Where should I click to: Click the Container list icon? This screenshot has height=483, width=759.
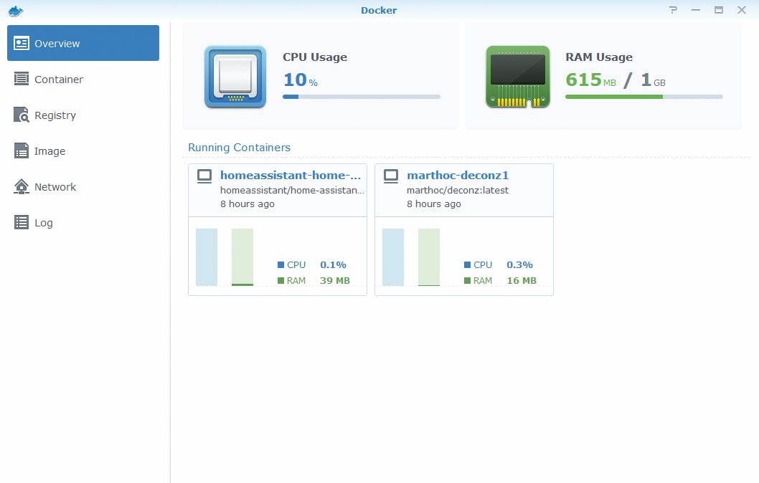pyautogui.click(x=22, y=78)
